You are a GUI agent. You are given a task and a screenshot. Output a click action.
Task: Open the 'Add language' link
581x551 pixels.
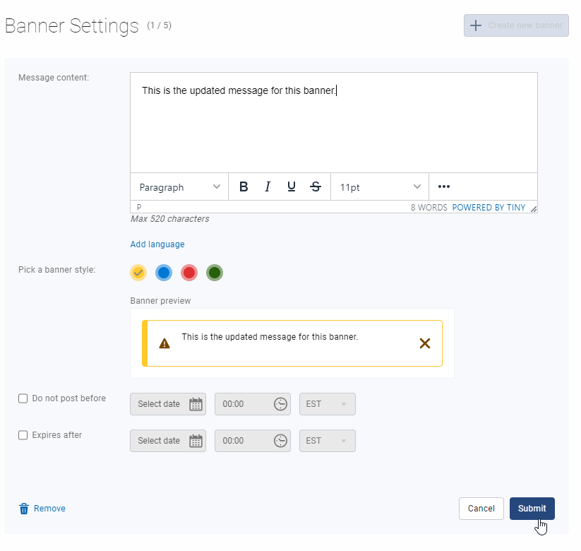click(157, 244)
